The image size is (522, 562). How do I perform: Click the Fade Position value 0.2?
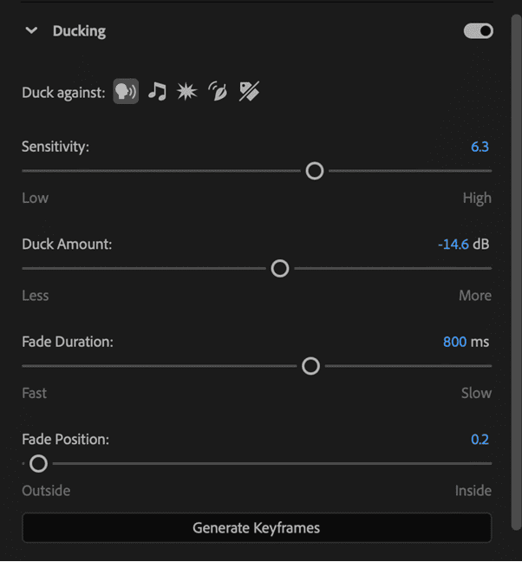coord(480,440)
